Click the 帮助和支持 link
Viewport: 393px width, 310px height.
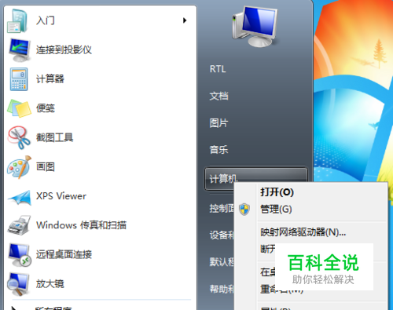[x=222, y=289]
